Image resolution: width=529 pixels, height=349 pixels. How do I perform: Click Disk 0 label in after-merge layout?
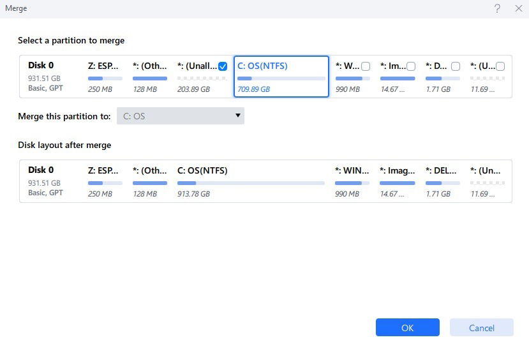click(41, 170)
